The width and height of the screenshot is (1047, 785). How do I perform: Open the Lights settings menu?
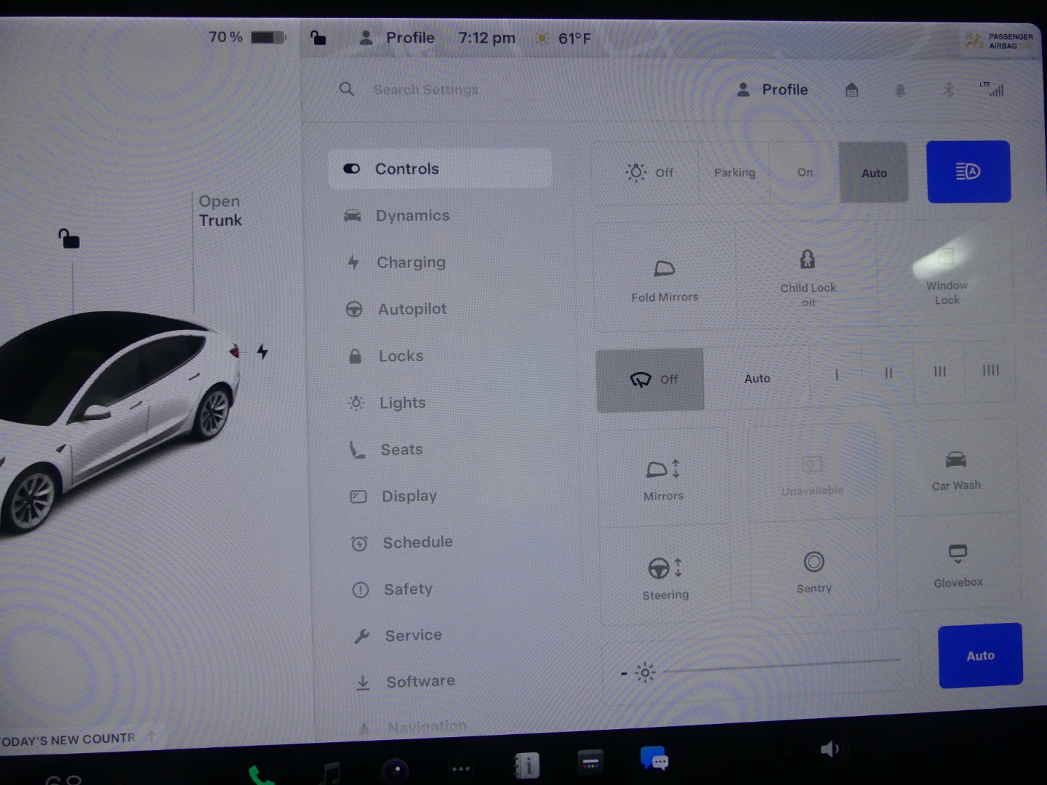click(x=402, y=403)
